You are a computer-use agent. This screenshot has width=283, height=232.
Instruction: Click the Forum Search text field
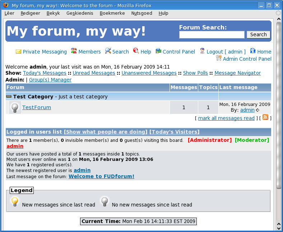point(212,35)
